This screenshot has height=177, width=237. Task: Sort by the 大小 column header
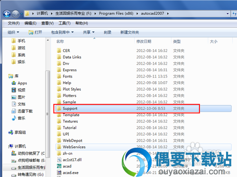pos(214,42)
